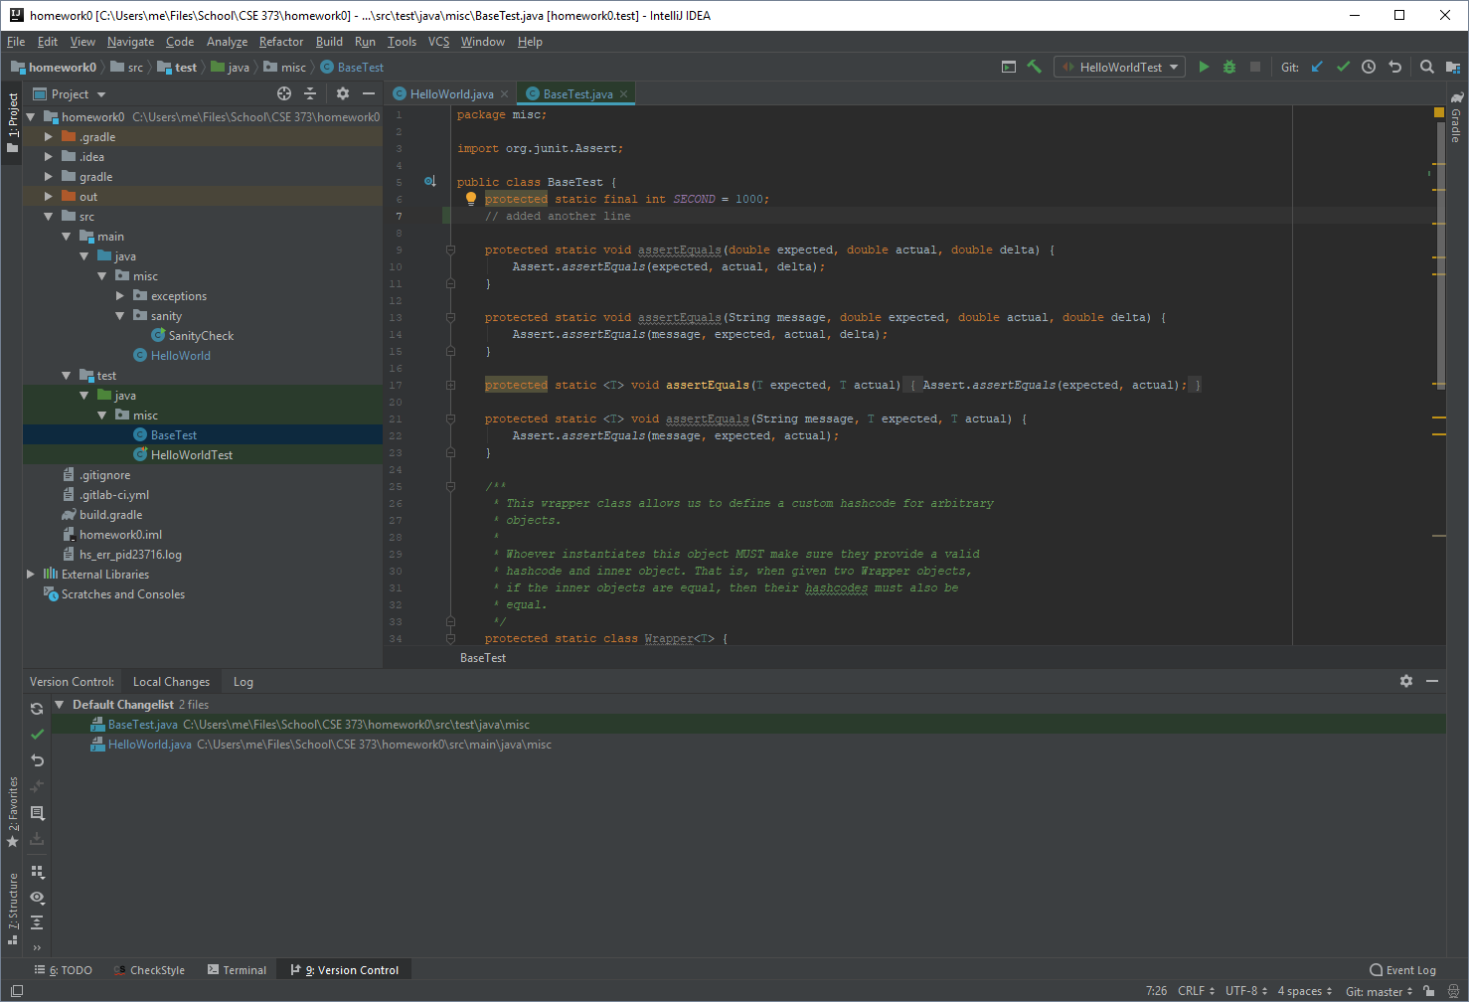1469x1002 pixels.
Task: Toggle diff preview with the eye icon
Action: (37, 897)
